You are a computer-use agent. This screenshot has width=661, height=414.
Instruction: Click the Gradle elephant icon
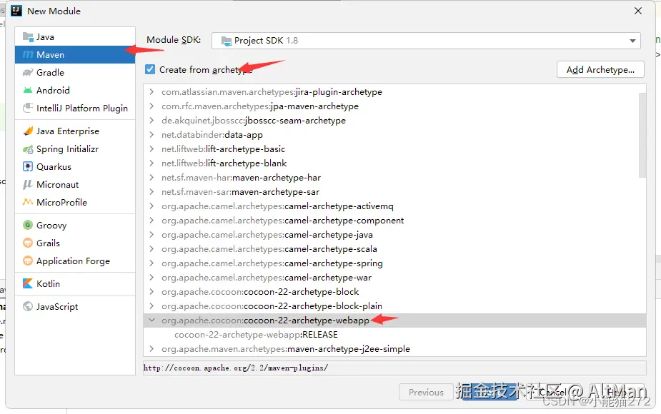(28, 72)
